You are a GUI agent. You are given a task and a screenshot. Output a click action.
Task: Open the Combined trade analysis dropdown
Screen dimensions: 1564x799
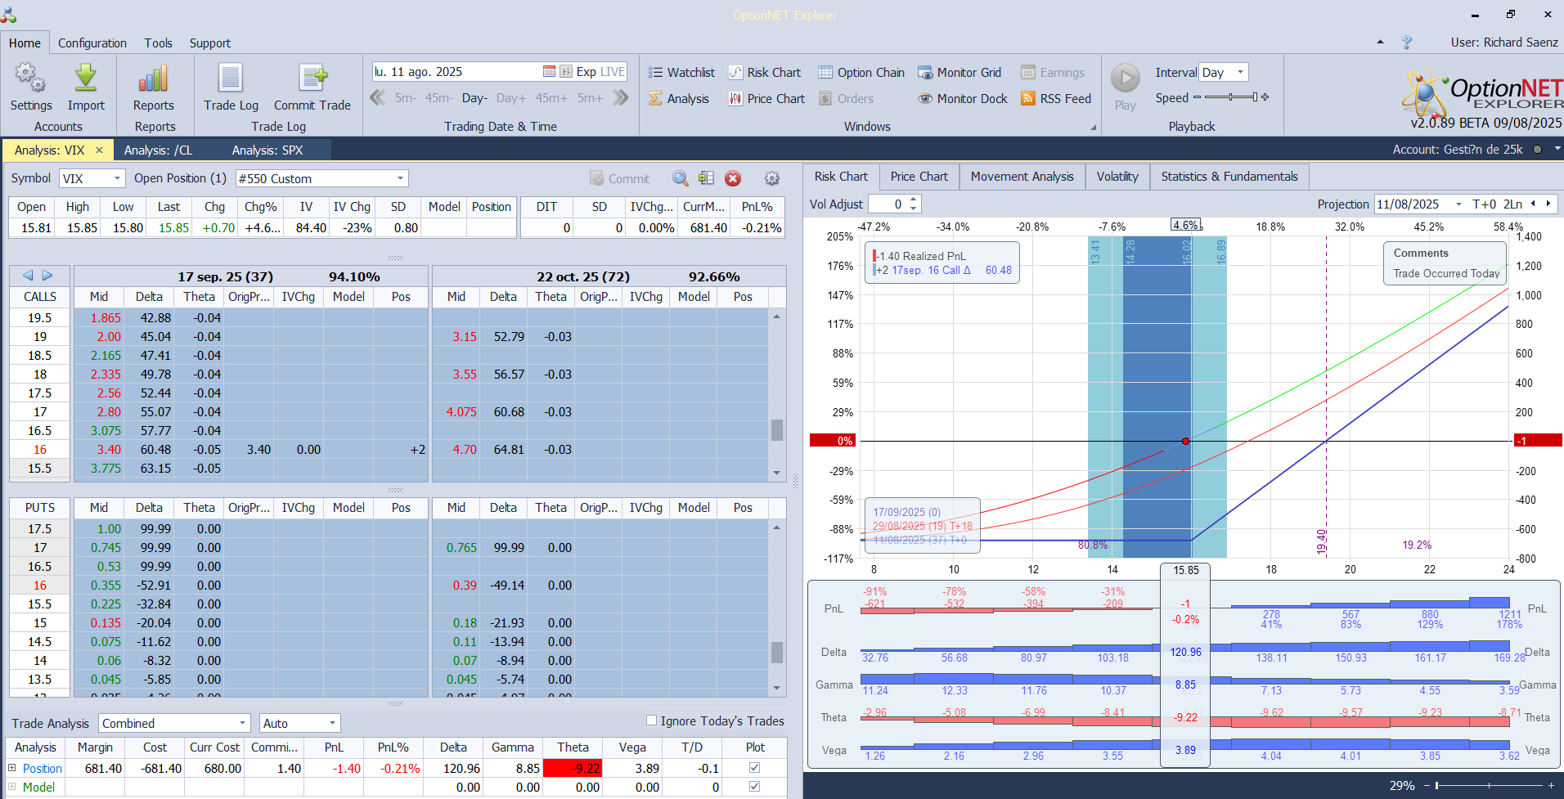point(242,723)
